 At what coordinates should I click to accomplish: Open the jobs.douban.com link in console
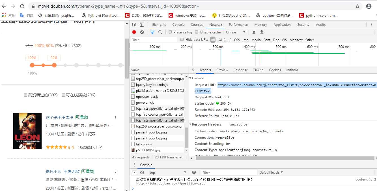pos(171,183)
